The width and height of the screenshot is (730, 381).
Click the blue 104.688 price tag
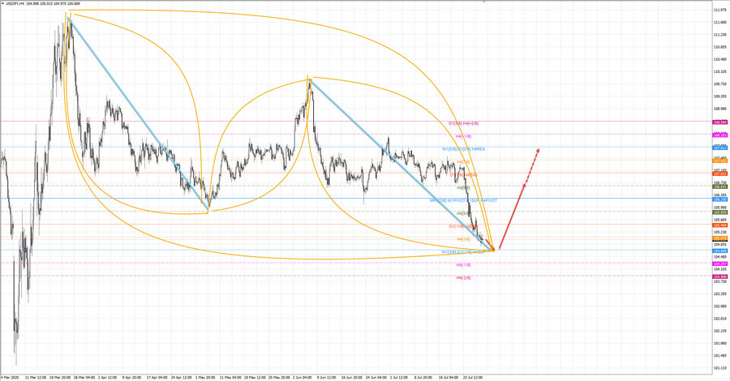[719, 250]
